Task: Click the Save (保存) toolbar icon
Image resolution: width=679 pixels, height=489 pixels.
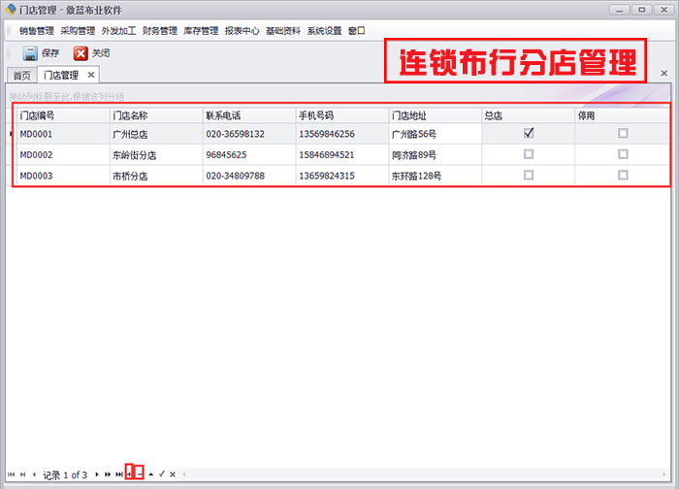Action: click(x=31, y=53)
